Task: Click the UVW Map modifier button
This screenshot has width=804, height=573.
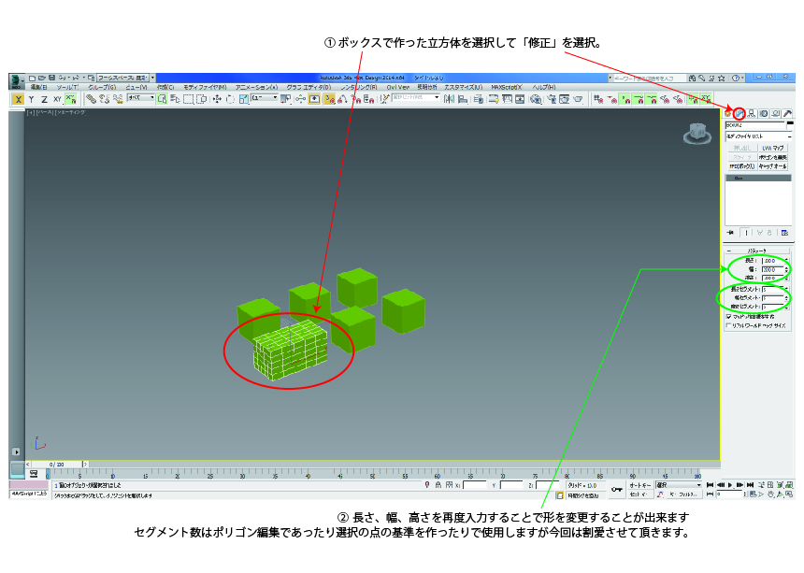Action: click(x=773, y=148)
